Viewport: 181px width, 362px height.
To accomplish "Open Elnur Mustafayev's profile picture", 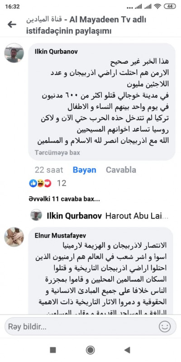I will (x=14, y=237).
